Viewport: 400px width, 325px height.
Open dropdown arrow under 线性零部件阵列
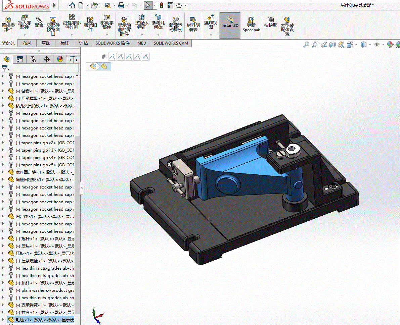pos(72,35)
